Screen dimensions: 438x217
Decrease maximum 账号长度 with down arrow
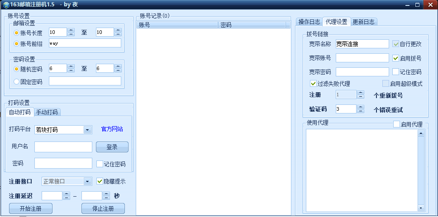118,34
